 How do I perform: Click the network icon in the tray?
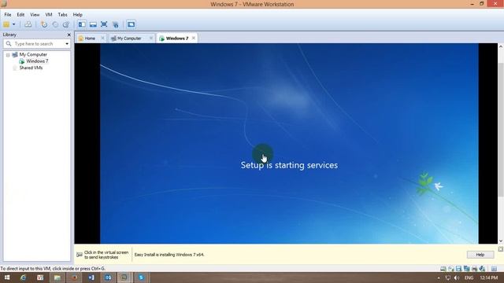[448, 277]
